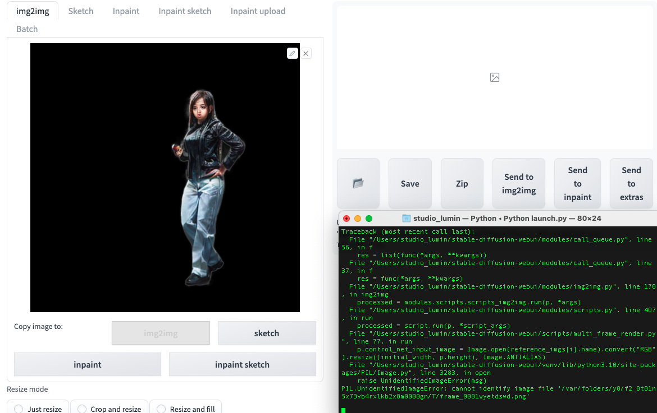Copy image to inpaint sketch
The width and height of the screenshot is (657, 413).
click(242, 364)
